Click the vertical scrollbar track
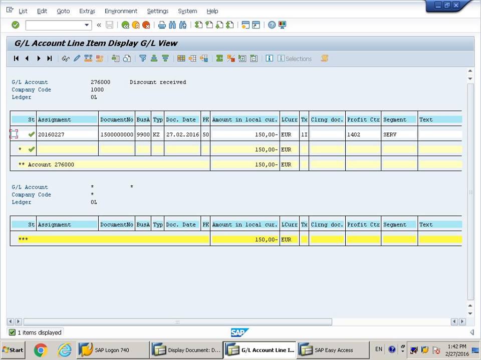 click(x=470, y=192)
